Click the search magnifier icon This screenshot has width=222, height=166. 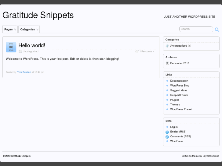(x=217, y=30)
